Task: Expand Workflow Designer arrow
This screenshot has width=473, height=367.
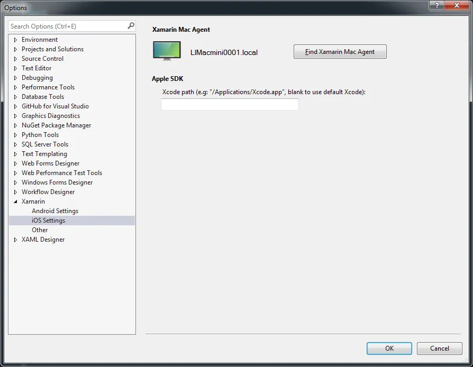Action: tap(16, 192)
